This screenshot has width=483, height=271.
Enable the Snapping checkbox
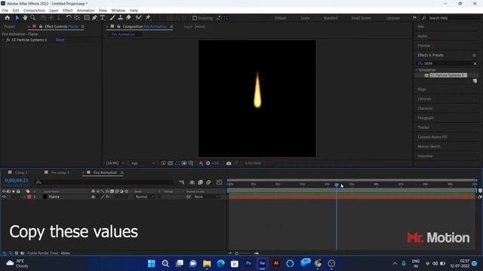pyautogui.click(x=195, y=18)
